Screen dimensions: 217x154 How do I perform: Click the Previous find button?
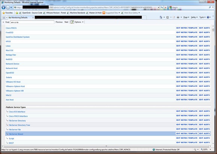point(59,22)
